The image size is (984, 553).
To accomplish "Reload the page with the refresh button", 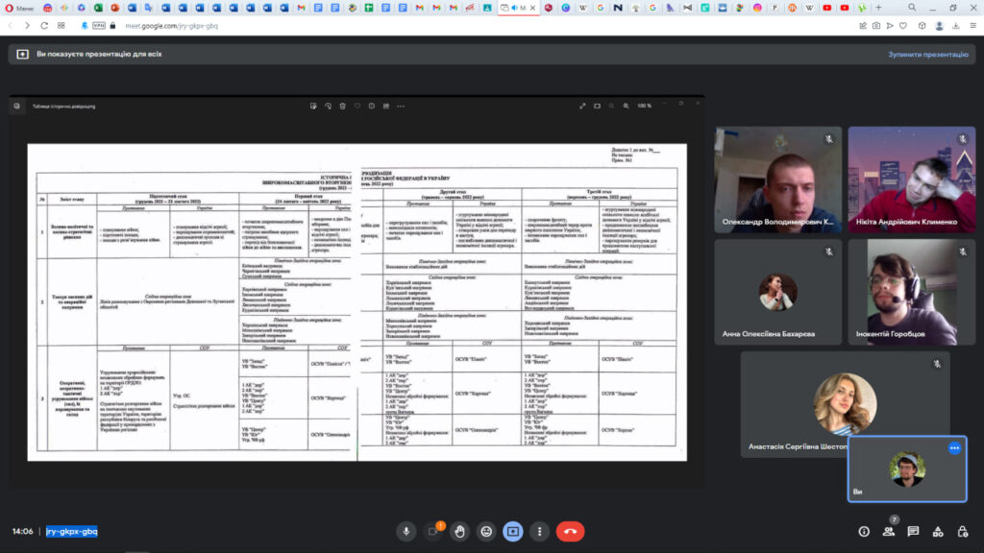I will (x=44, y=26).
